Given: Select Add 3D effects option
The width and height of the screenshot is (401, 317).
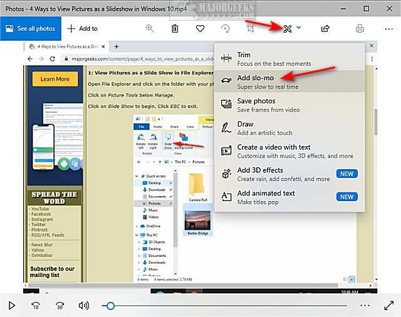Looking at the screenshot, I should [x=289, y=174].
